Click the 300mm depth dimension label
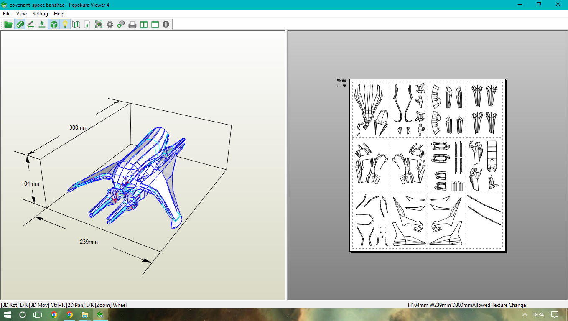This screenshot has height=321, width=568. [78, 127]
